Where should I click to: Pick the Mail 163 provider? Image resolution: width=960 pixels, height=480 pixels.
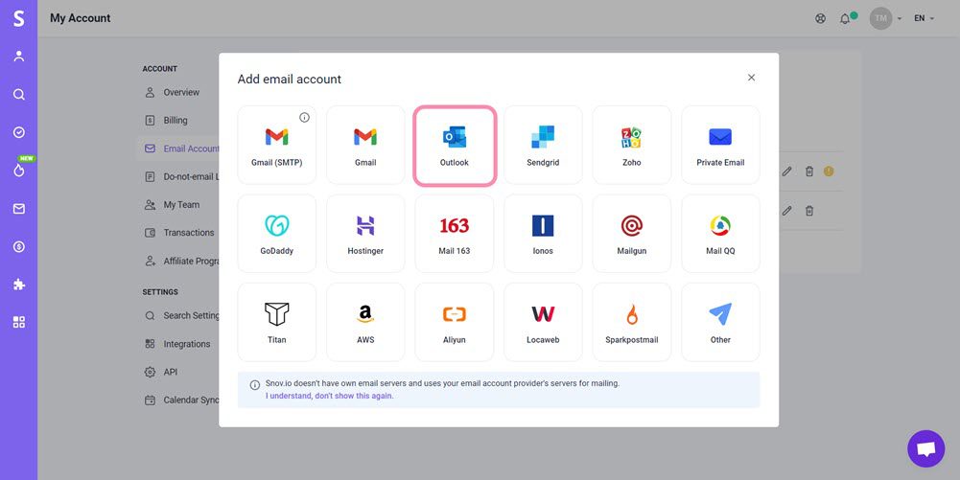tap(455, 234)
